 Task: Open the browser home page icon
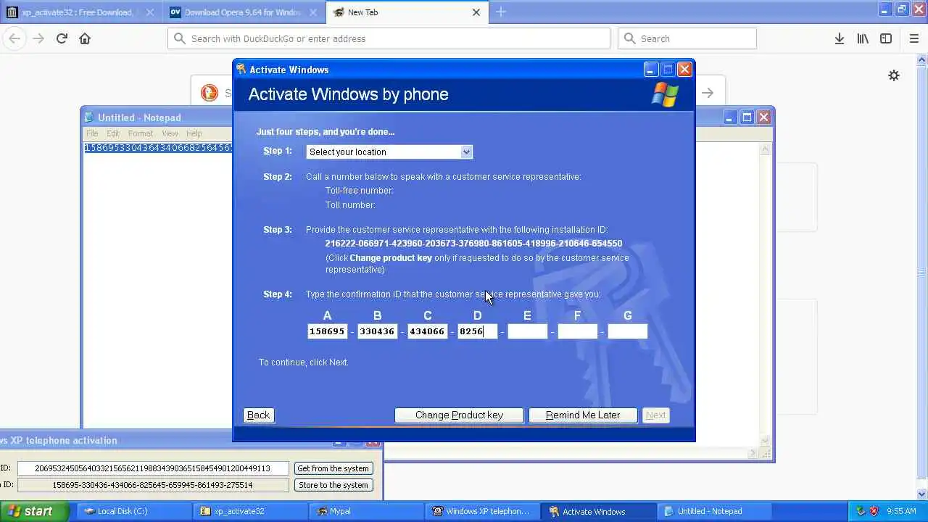point(85,38)
